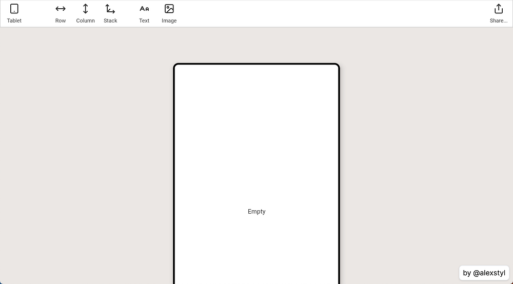Add a Column layout
The image size is (513, 284).
tap(85, 13)
